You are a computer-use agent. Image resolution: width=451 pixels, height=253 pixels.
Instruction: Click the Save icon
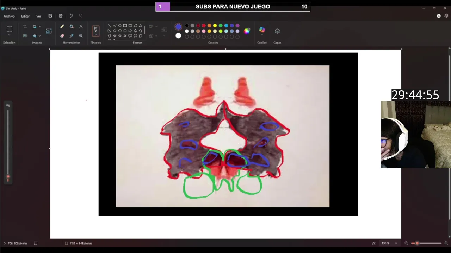coord(50,16)
